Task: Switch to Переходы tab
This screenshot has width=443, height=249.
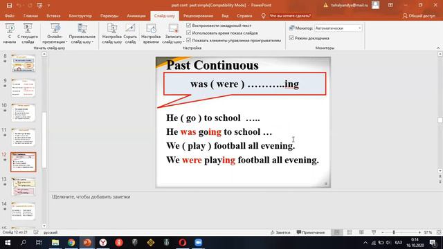Action: (x=109, y=16)
